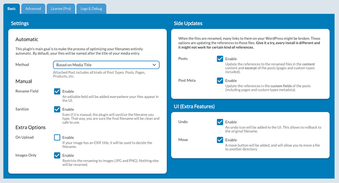Click the Undo row label

(183, 122)
